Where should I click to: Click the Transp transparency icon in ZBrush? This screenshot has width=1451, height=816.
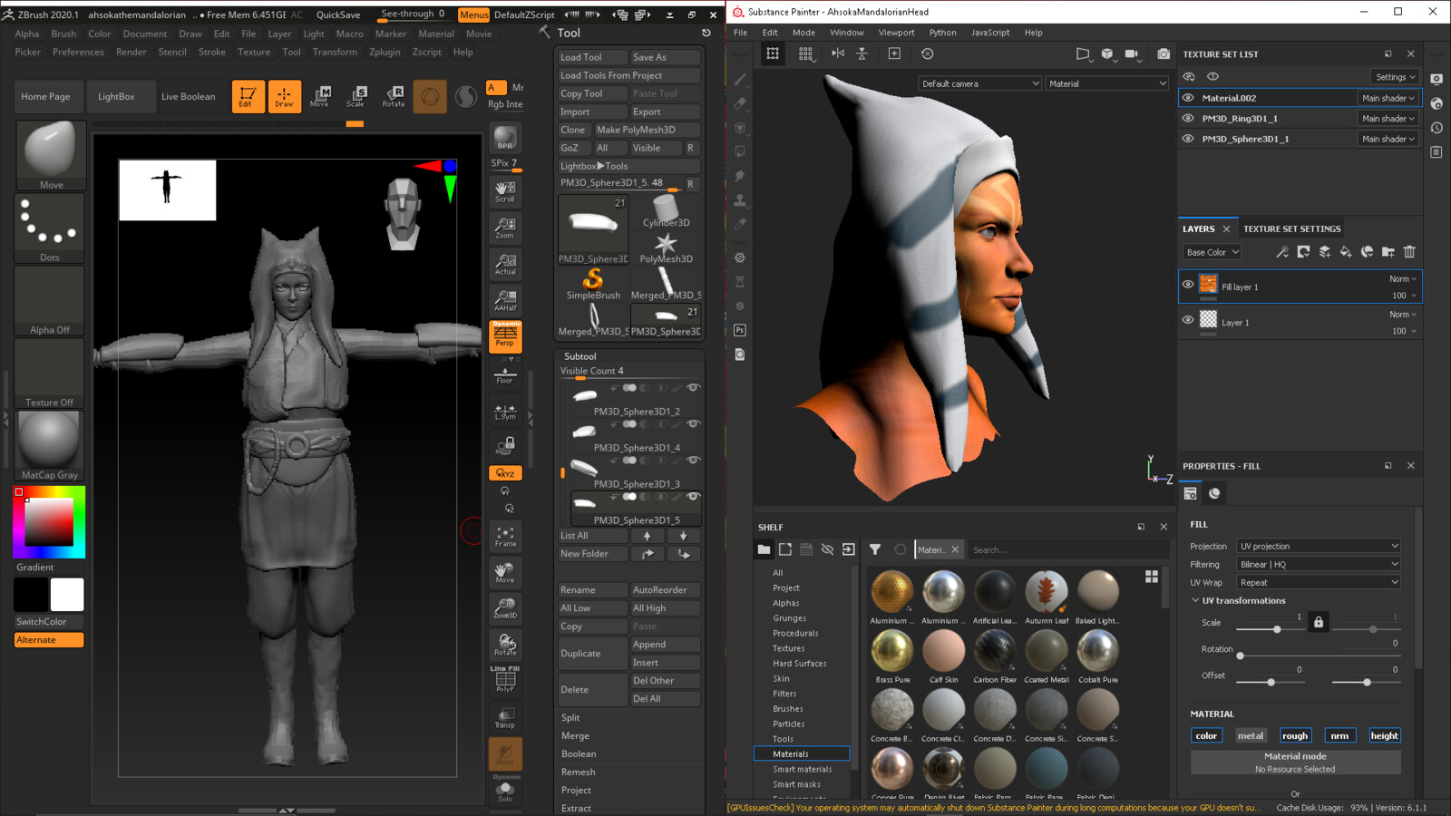coord(505,718)
